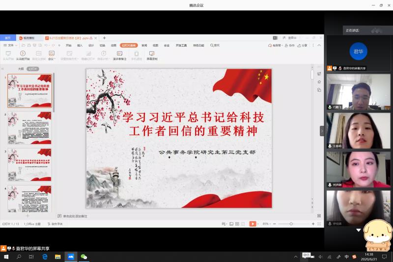393x262 pixels.
Task: Click the 演讲者备注 presenter notes icon
Action: 119,54
